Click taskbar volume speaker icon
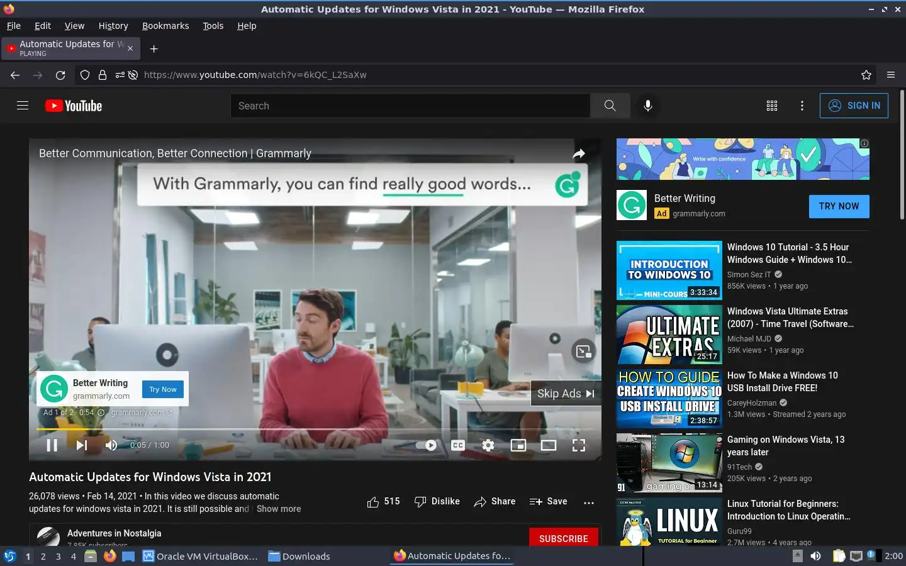The image size is (906, 566). point(815,556)
